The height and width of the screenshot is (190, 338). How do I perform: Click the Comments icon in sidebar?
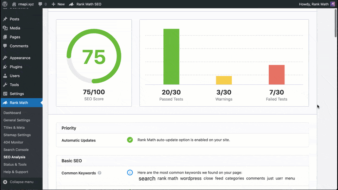pyautogui.click(x=5, y=46)
